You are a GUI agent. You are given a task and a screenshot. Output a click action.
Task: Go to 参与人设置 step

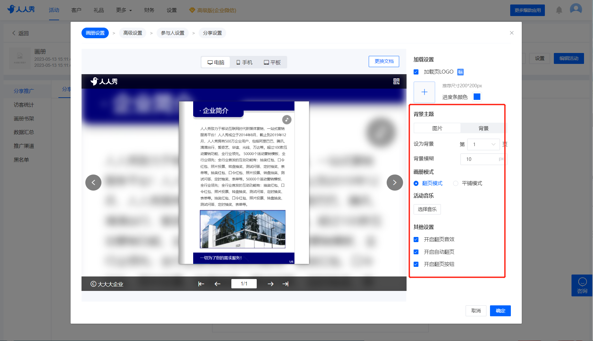point(173,33)
